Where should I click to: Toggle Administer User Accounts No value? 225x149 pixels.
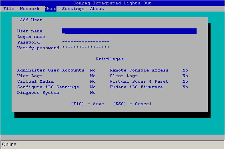(93, 70)
